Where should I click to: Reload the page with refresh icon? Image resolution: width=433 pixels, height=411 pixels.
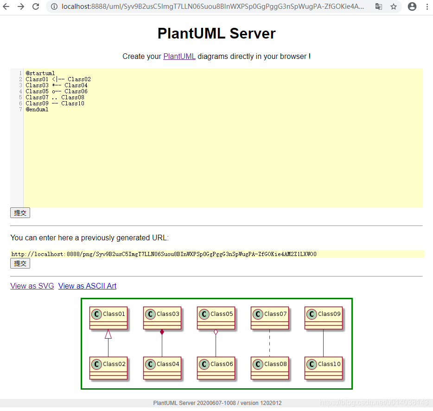click(36, 6)
